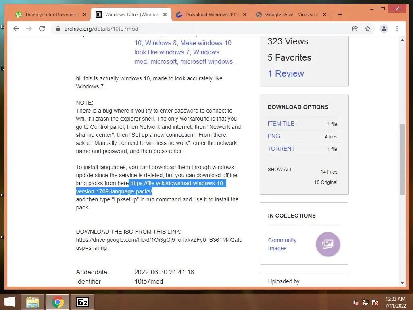Click the '10 Original' count text
This screenshot has height=310, width=413.
click(325, 182)
